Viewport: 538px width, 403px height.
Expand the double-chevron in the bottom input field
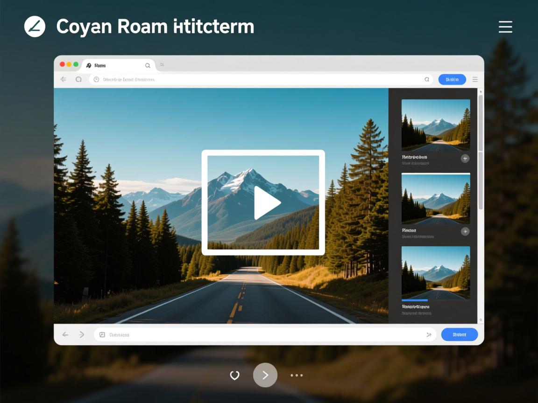point(429,334)
